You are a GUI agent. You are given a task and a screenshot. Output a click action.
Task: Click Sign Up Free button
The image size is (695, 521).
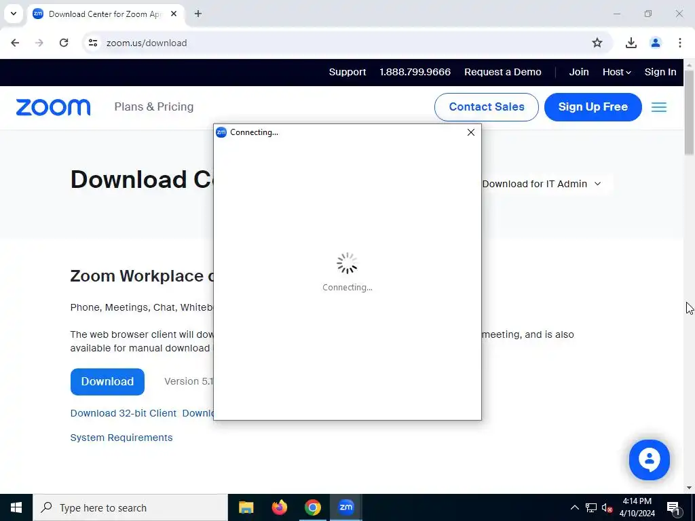(593, 107)
